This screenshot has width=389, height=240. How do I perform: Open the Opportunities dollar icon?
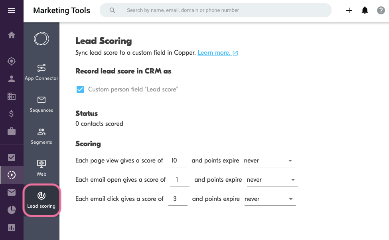coord(12,114)
